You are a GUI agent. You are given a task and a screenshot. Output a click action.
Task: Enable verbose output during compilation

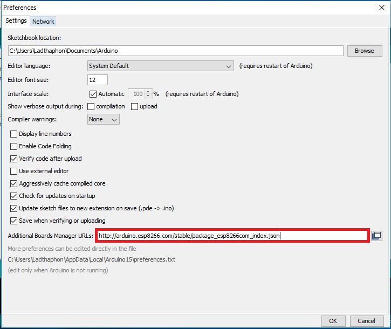[91, 106]
